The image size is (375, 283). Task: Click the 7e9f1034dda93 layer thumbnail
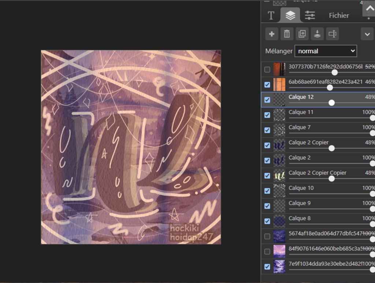click(279, 267)
